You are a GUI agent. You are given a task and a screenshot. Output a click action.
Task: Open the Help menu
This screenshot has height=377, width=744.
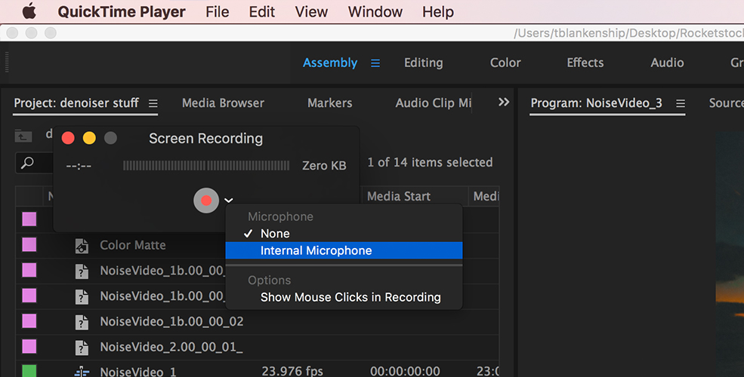438,11
